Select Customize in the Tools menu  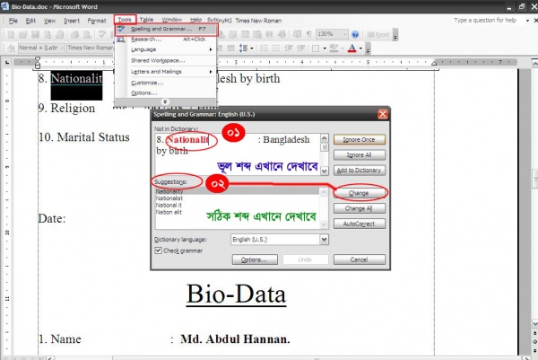[167, 83]
